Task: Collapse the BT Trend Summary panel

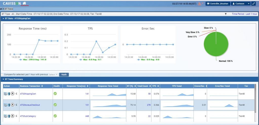Action: [x=3, y=79]
